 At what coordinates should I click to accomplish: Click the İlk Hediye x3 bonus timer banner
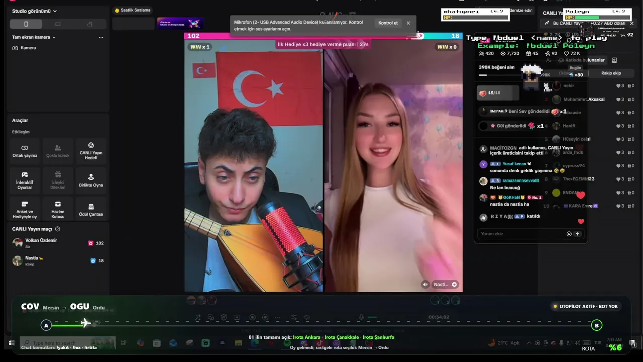323,44
